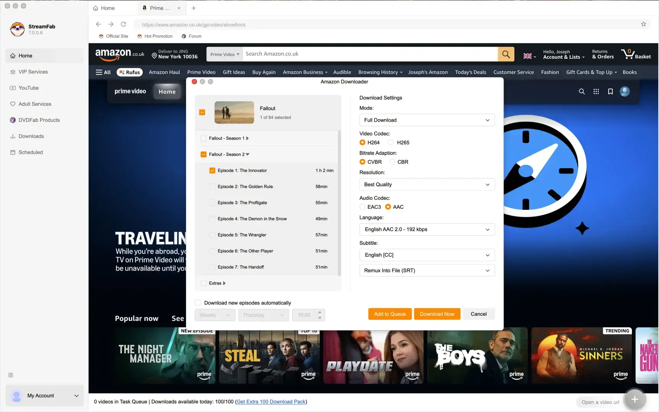Open Prime Video apps grid icon
Screen dimensions: 659x412
(x=596, y=92)
